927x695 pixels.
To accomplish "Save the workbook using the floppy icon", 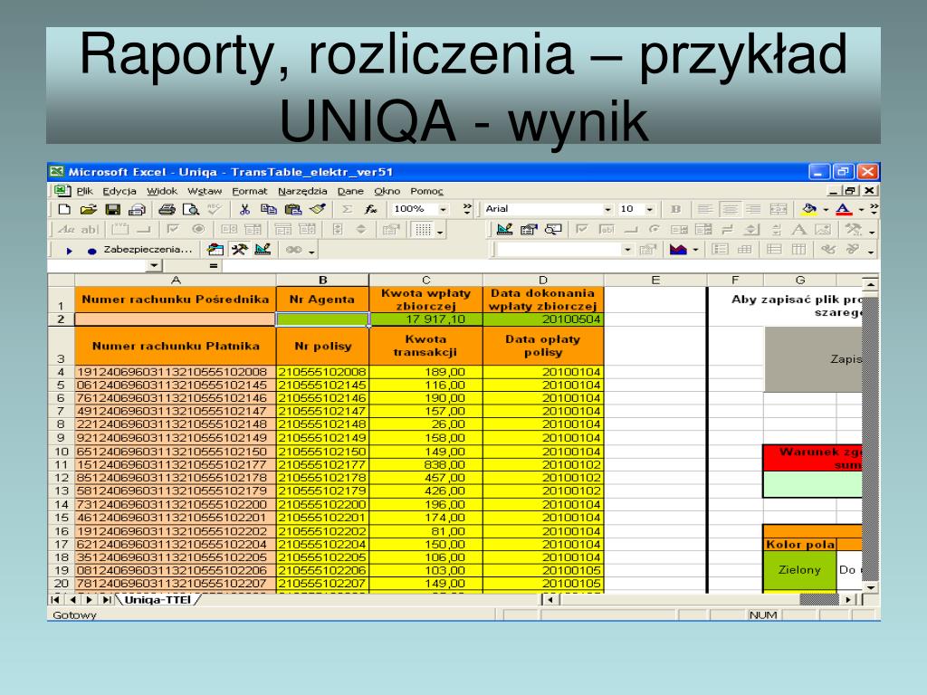I will pos(113,209).
